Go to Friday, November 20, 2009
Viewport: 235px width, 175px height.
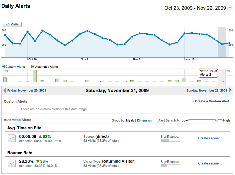pyautogui.click(x=27, y=90)
